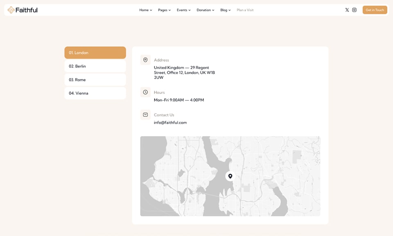Viewport: 393px width, 236px height.
Task: Click the Hours label
Action: pos(159,92)
